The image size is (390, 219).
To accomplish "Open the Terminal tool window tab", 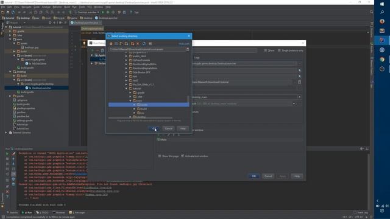I will point(58,212).
